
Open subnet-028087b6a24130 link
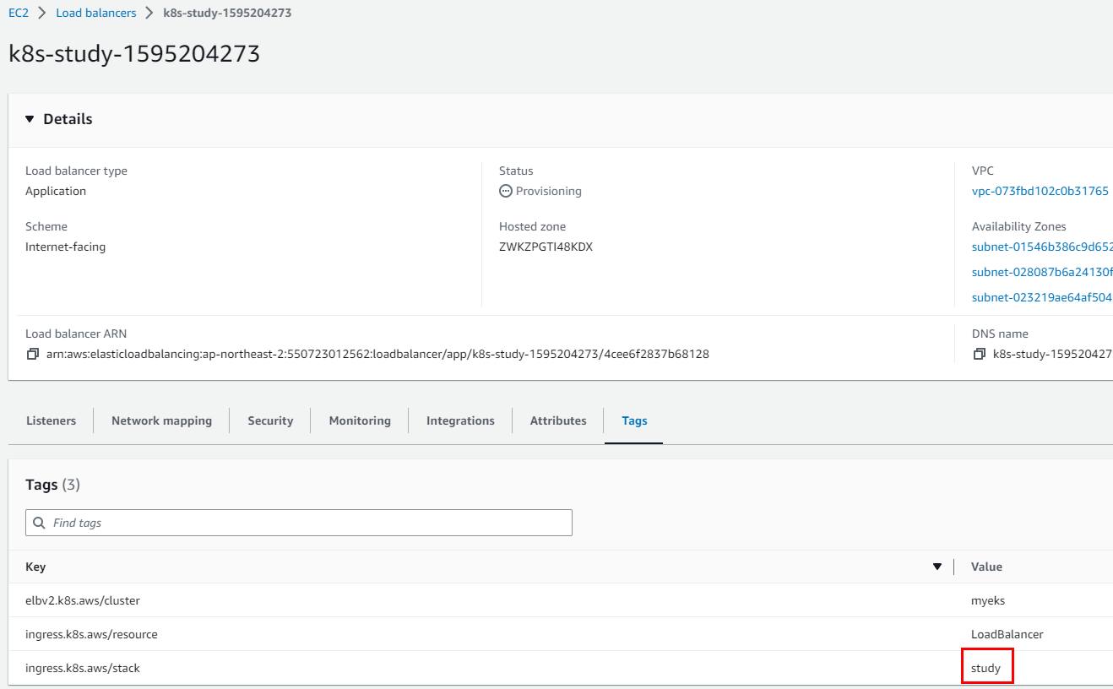1042,273
